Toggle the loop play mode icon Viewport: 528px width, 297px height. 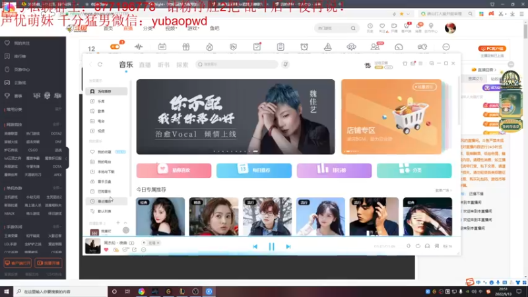pos(418,246)
